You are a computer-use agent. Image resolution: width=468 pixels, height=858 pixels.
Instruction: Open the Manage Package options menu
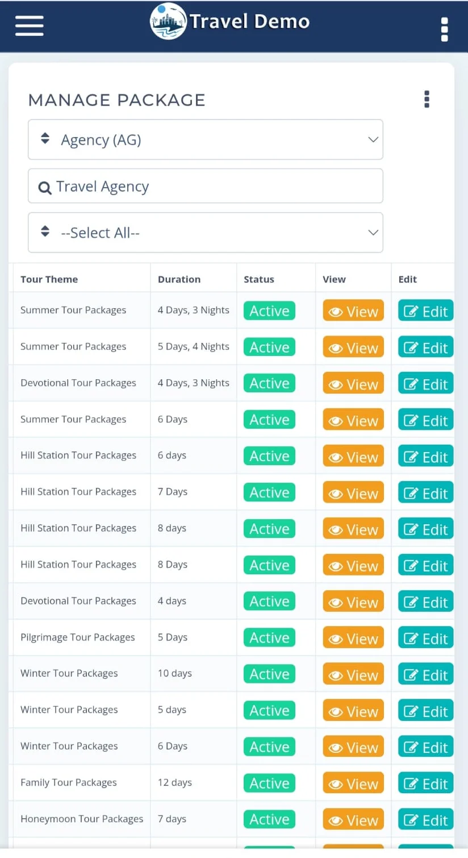point(427,100)
